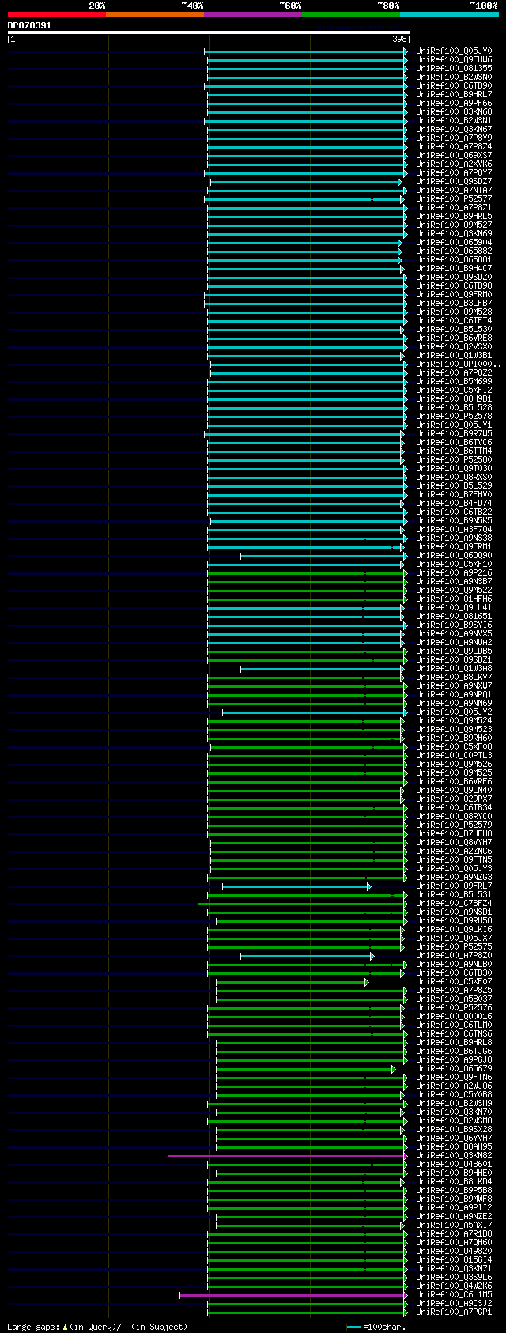Select the UniRef100_Q15GI4 label
This screenshot has width=506, height=1333.
coord(454,1260)
